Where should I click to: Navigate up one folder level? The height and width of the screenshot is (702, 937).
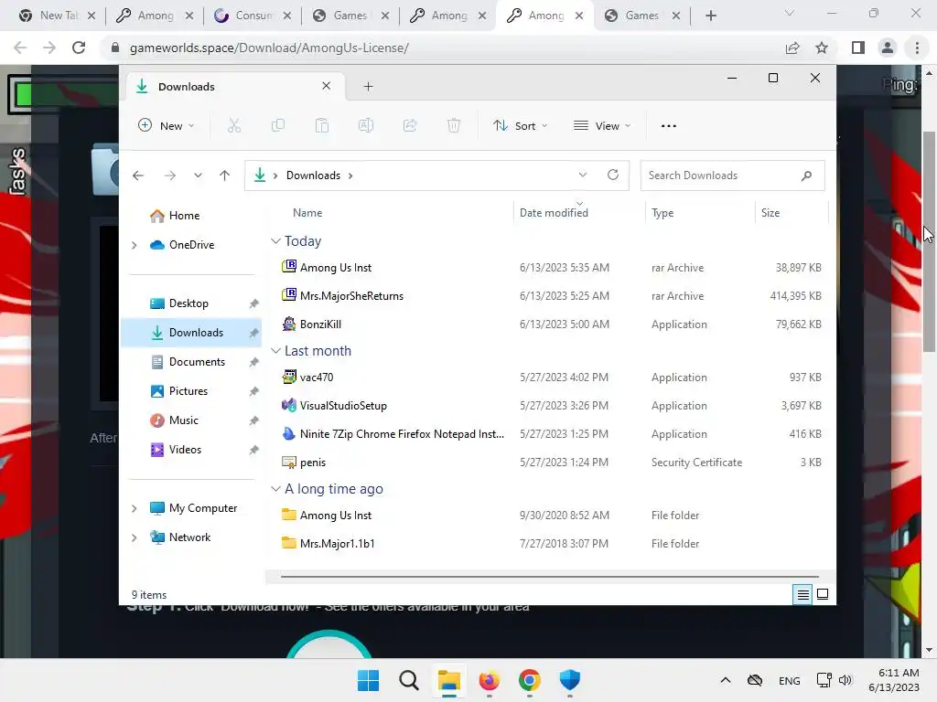(225, 175)
